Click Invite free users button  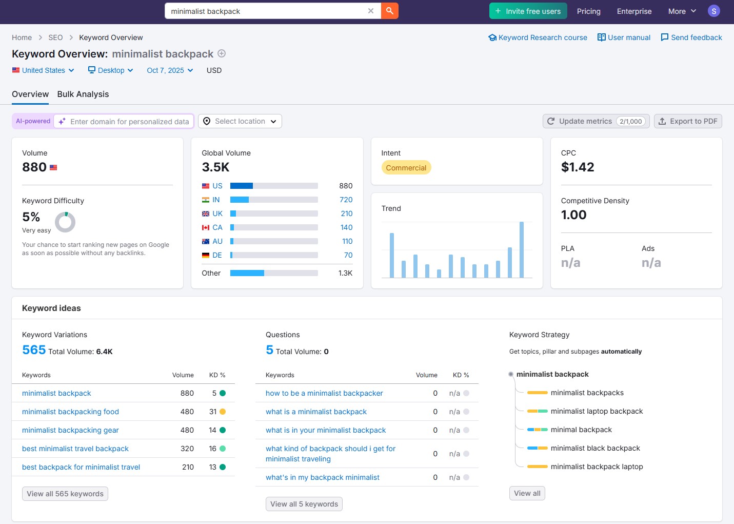click(528, 11)
